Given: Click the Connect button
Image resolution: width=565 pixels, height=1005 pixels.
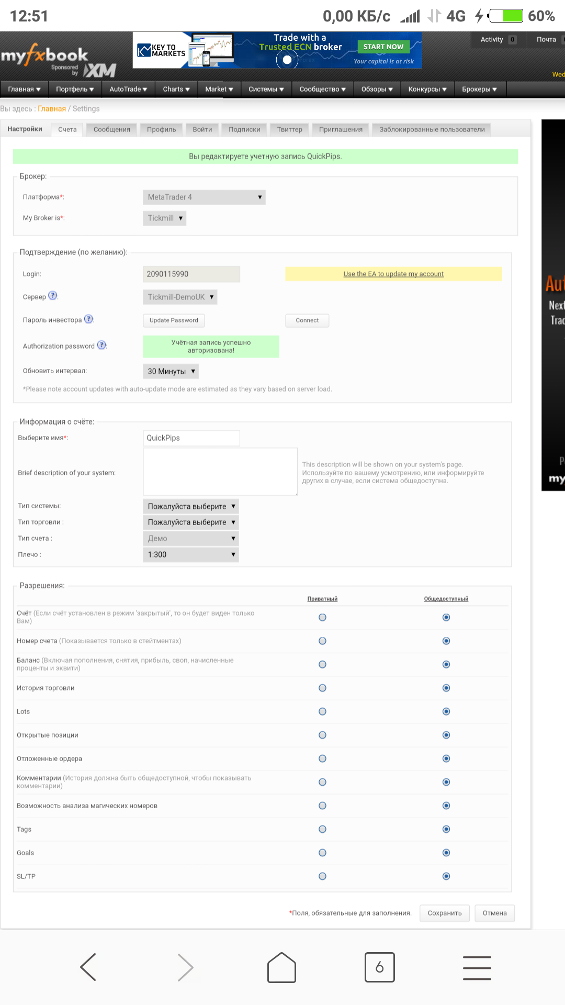Looking at the screenshot, I should click(307, 320).
